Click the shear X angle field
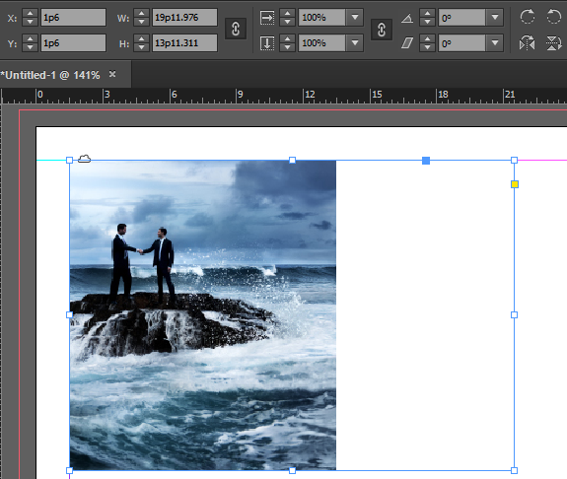 pos(461,43)
